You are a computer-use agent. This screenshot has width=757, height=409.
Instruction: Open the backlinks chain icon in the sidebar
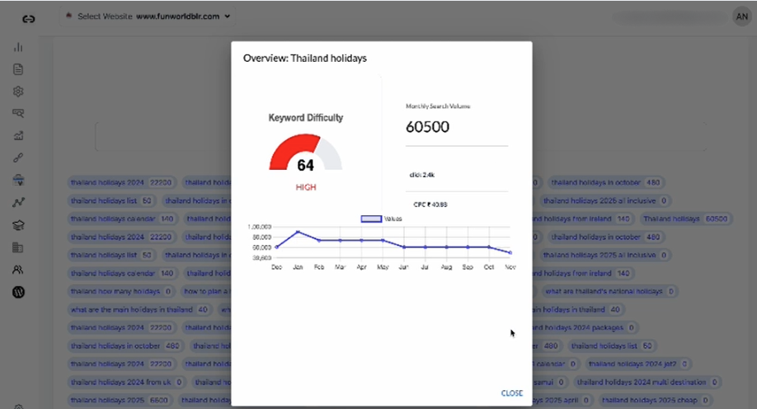(18, 157)
